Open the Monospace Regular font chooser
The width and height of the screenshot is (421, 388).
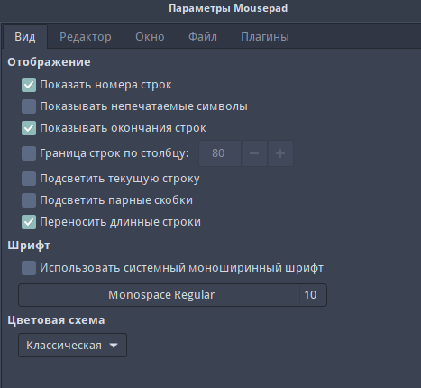(x=172, y=295)
